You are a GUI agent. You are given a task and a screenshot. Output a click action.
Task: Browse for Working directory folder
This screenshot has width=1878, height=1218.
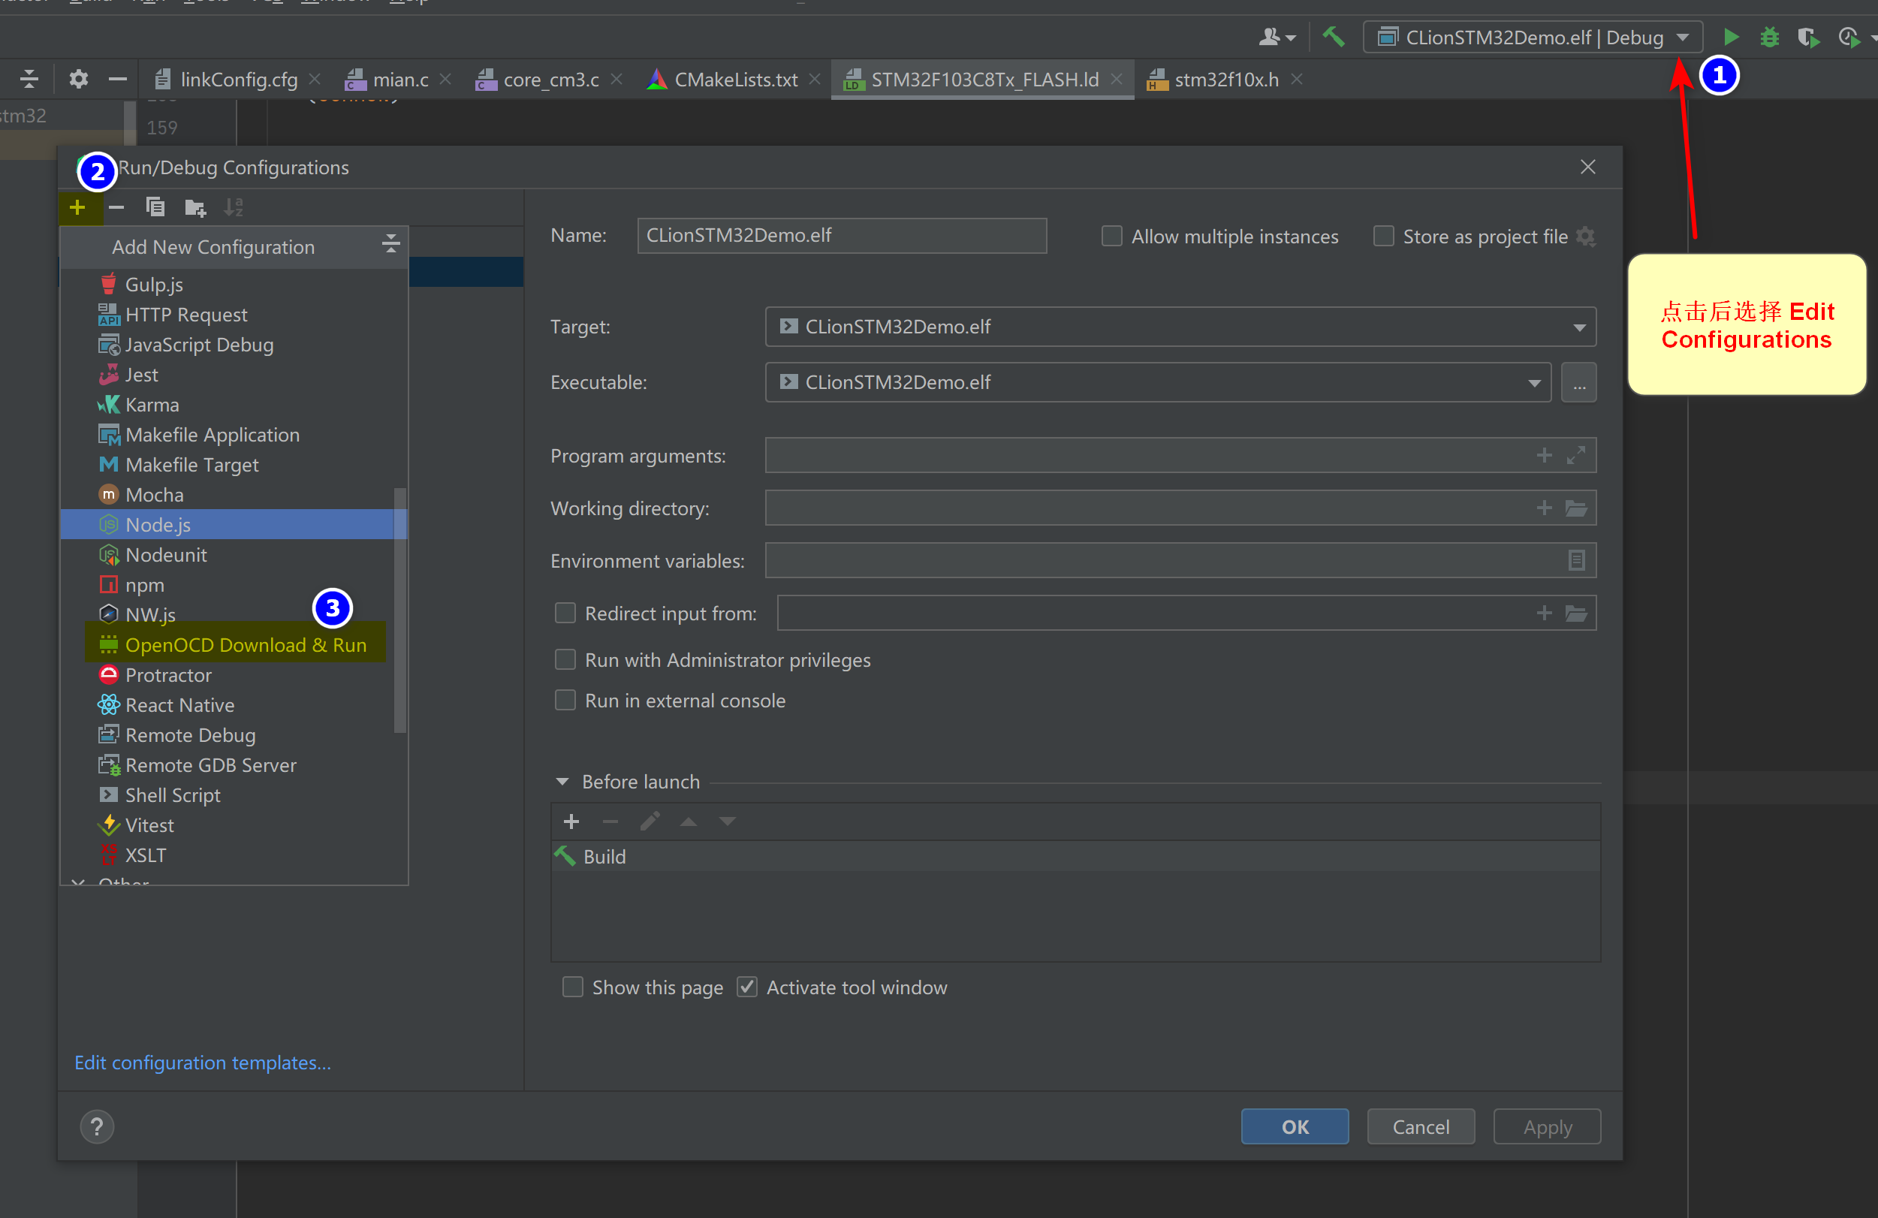[1576, 508]
